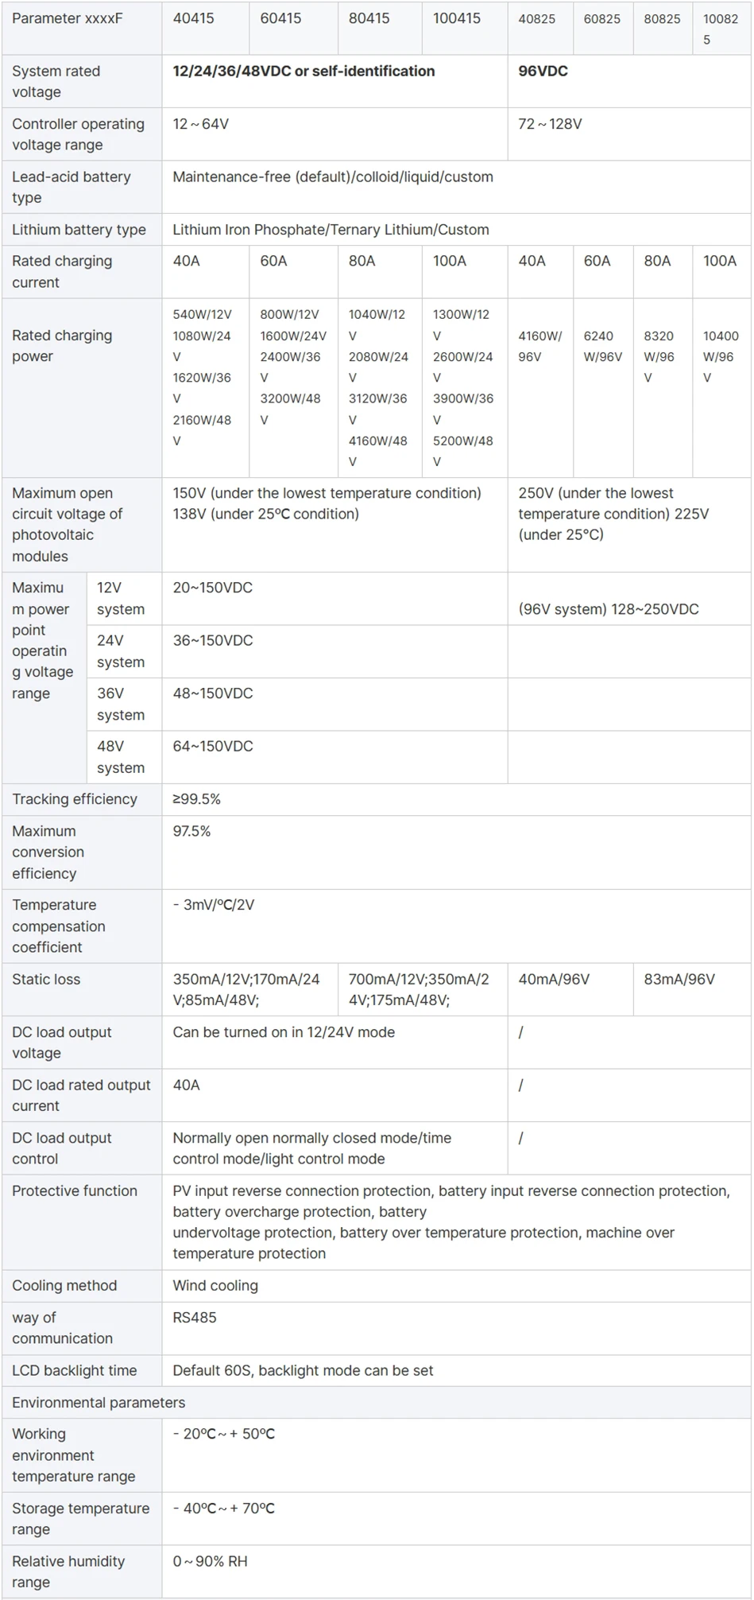Viewport: 754px width, 1600px height.
Task: Click the 20~150VDC 12V system value
Action: (x=213, y=588)
